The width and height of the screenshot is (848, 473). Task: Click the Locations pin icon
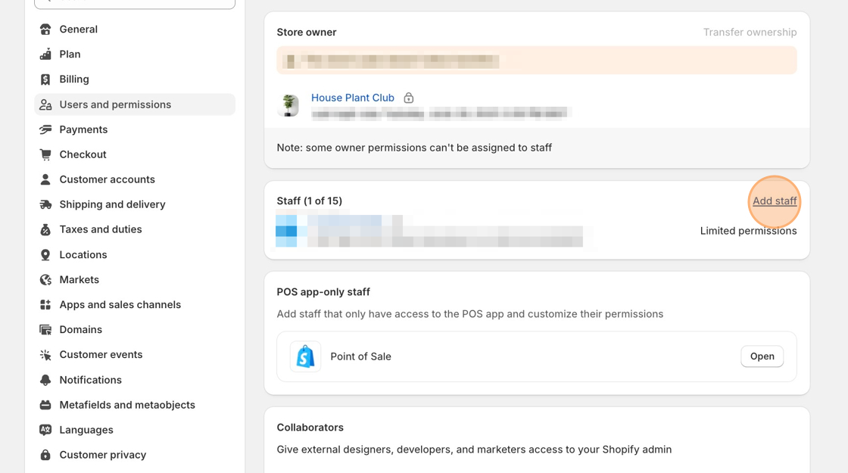tap(45, 255)
